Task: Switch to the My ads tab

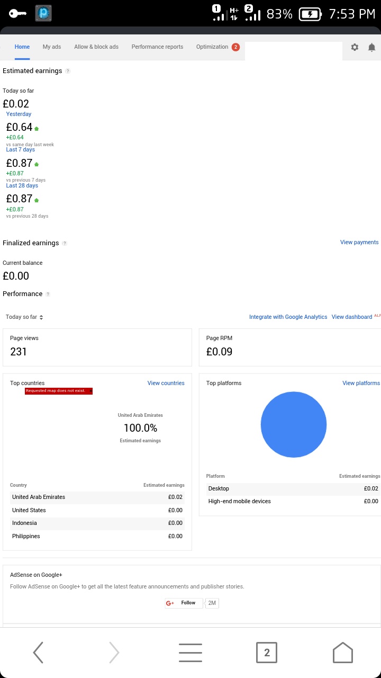Action: (52, 47)
